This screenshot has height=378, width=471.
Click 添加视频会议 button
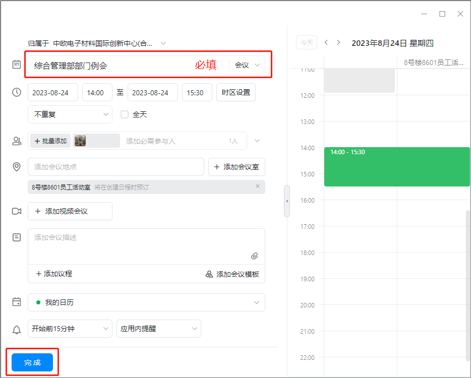[70, 211]
